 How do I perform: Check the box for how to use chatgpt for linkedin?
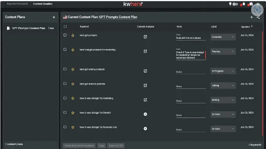(x=65, y=112)
